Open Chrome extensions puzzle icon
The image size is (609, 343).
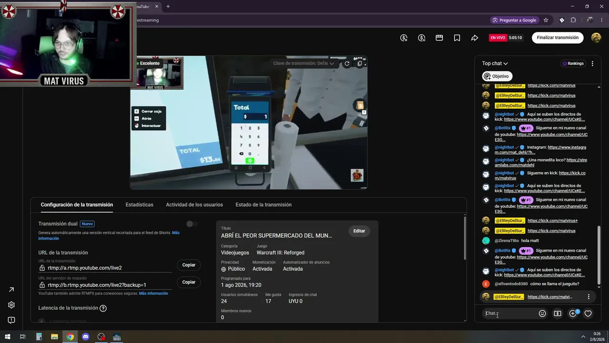click(x=573, y=20)
